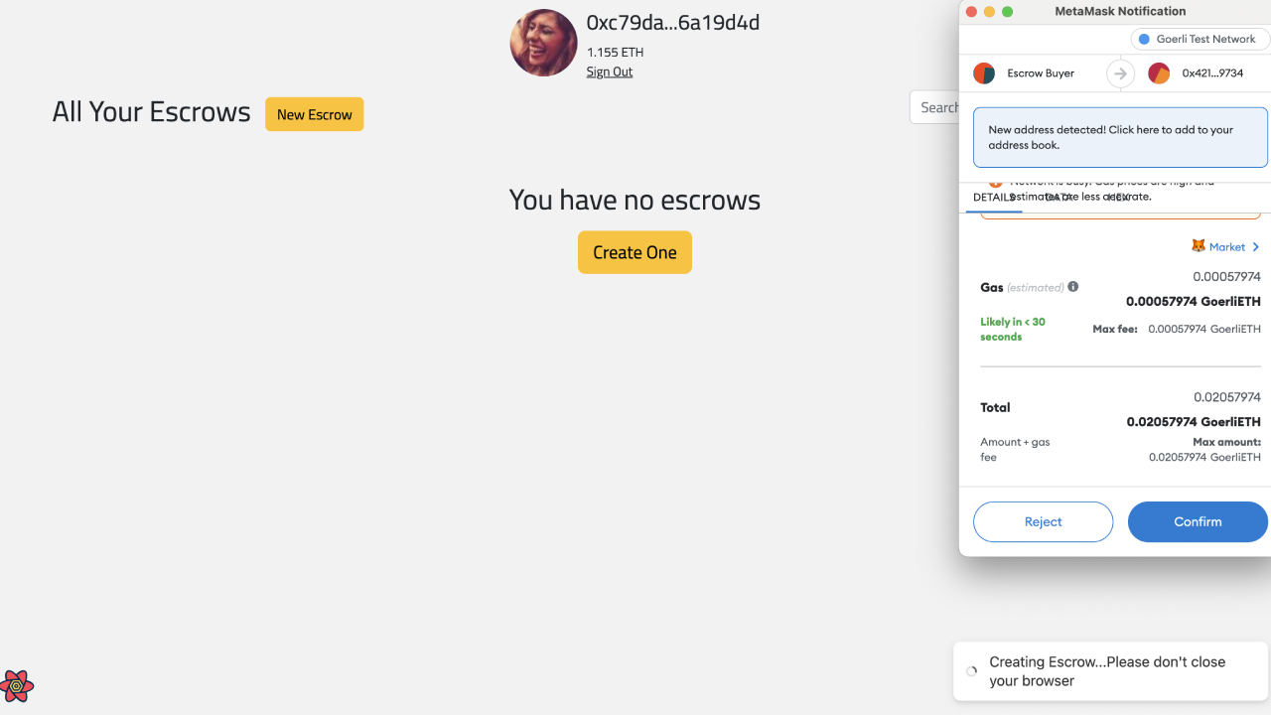Screen dimensions: 1271x715
Task: Expand Market gas fee options via chevron
Action: click(x=1253, y=246)
